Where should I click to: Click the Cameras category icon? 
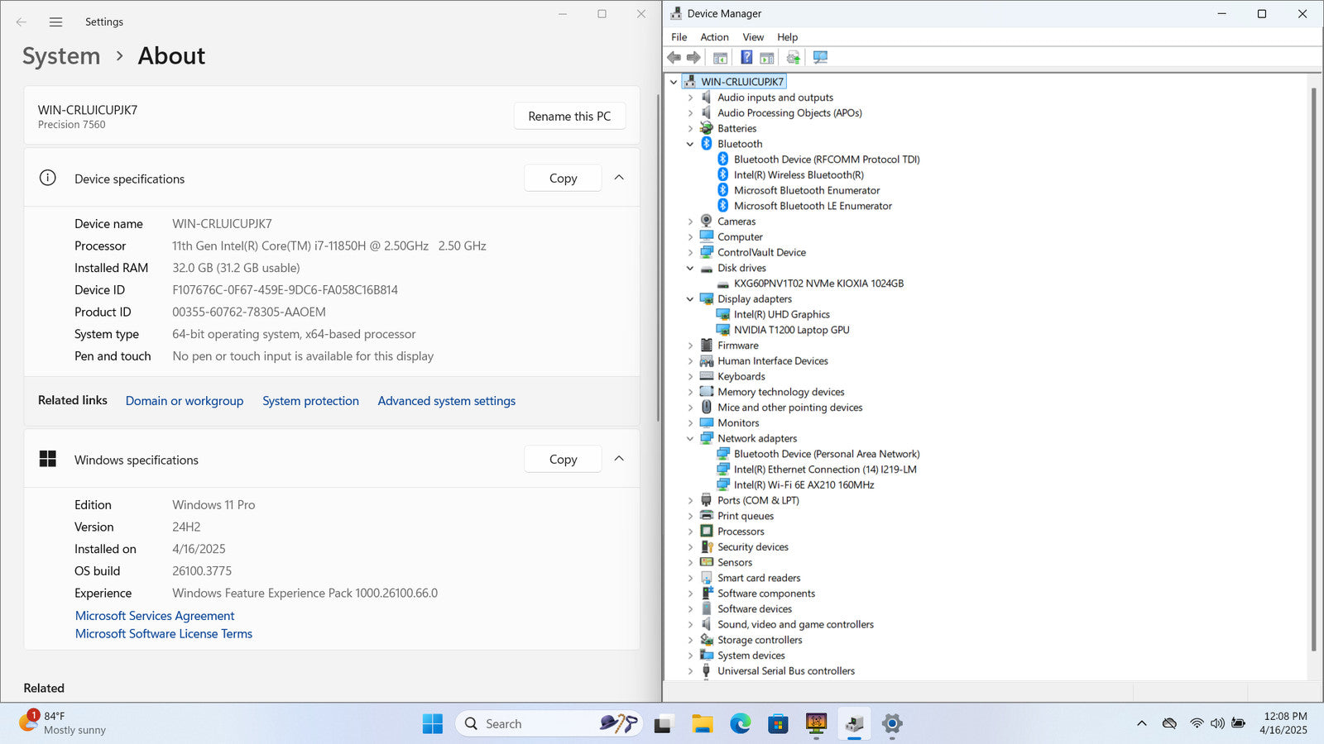pyautogui.click(x=707, y=221)
